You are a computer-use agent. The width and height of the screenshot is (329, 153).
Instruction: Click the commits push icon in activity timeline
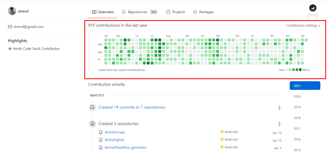[92, 107]
